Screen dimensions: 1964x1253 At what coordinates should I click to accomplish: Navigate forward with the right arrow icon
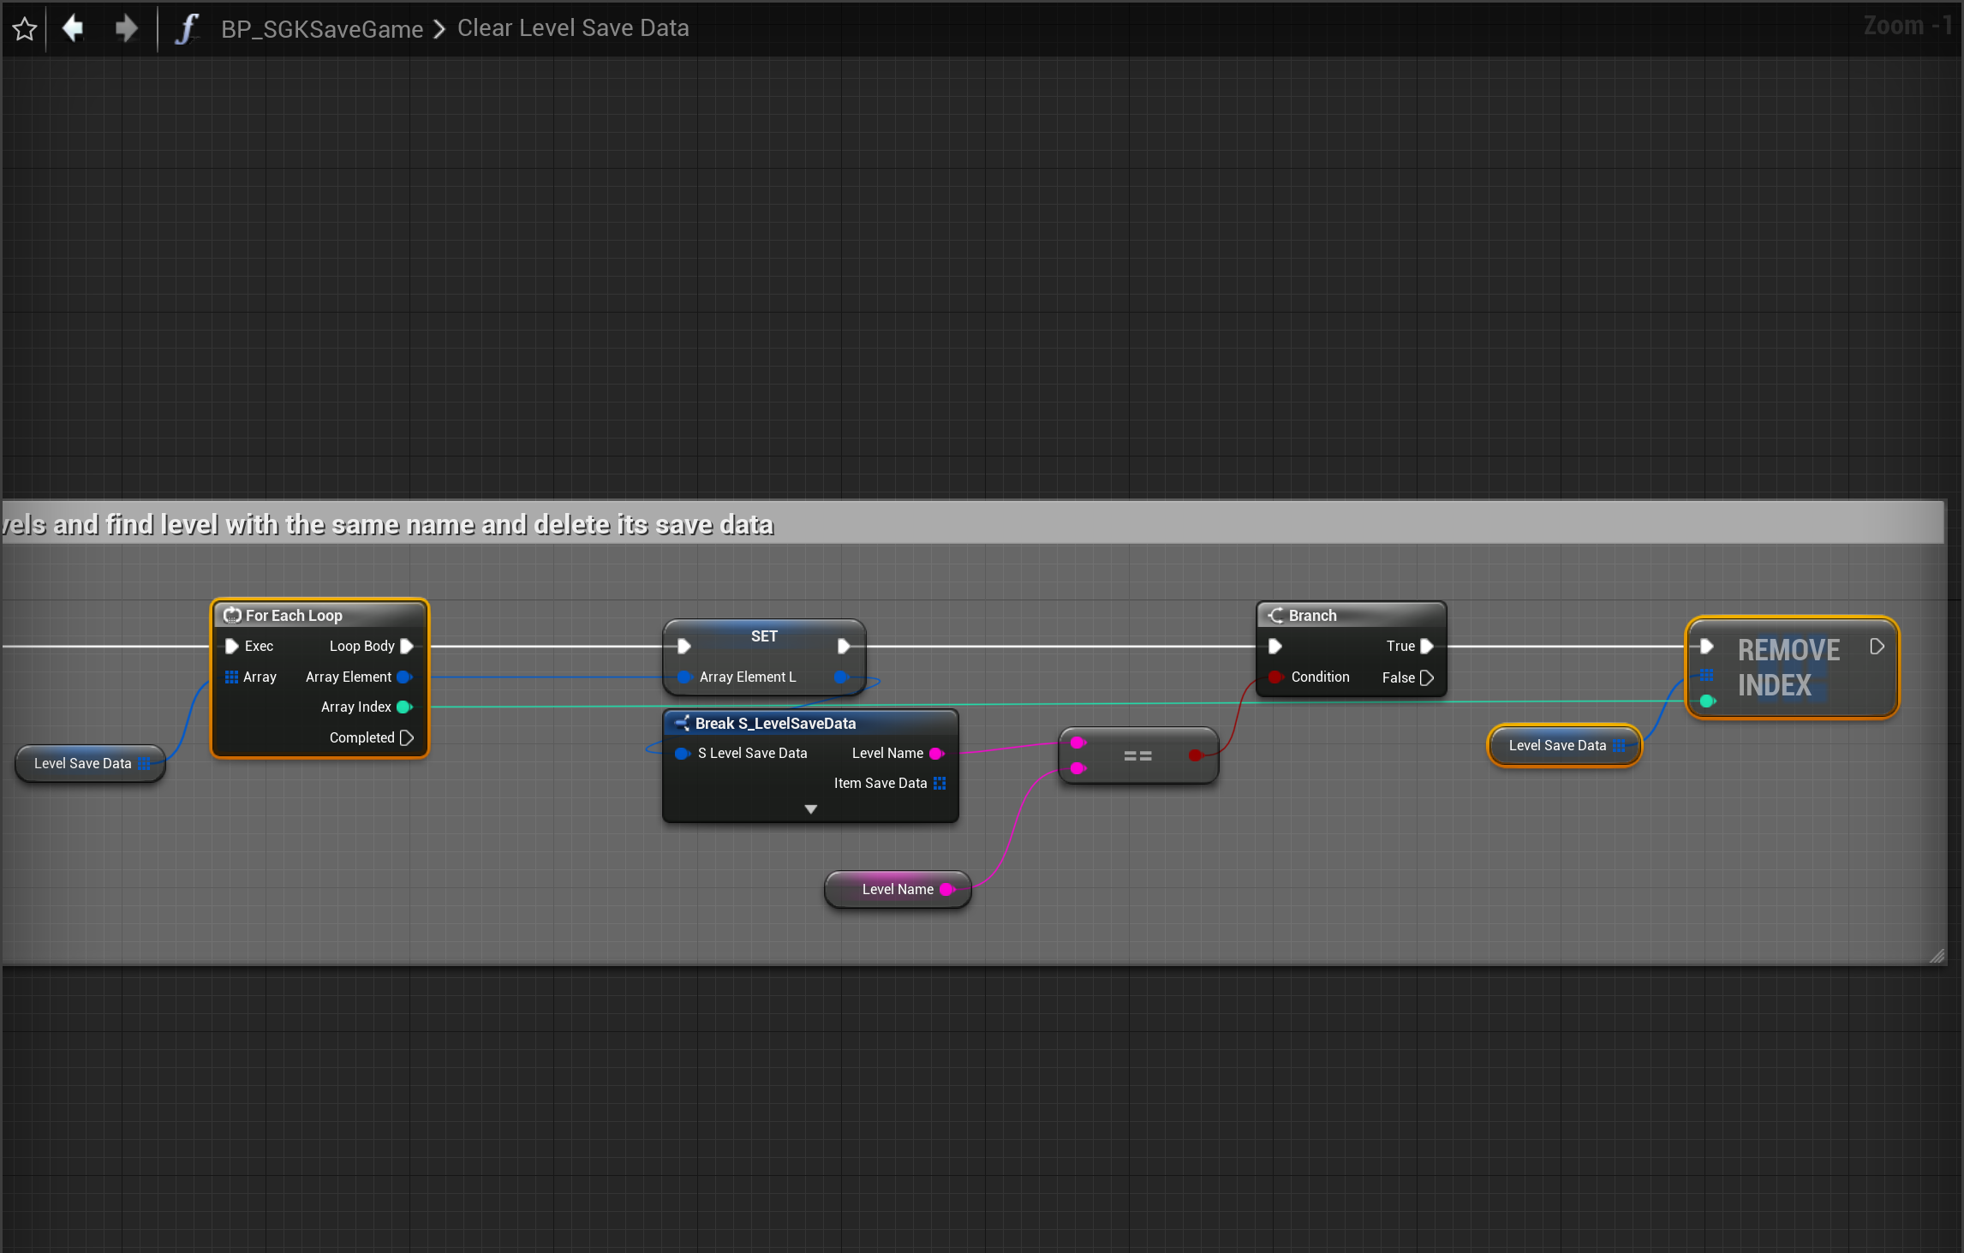(x=126, y=29)
